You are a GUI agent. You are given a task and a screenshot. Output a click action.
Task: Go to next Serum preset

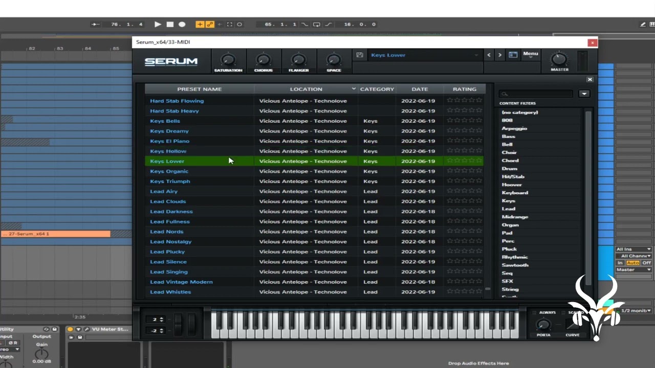[500, 55]
